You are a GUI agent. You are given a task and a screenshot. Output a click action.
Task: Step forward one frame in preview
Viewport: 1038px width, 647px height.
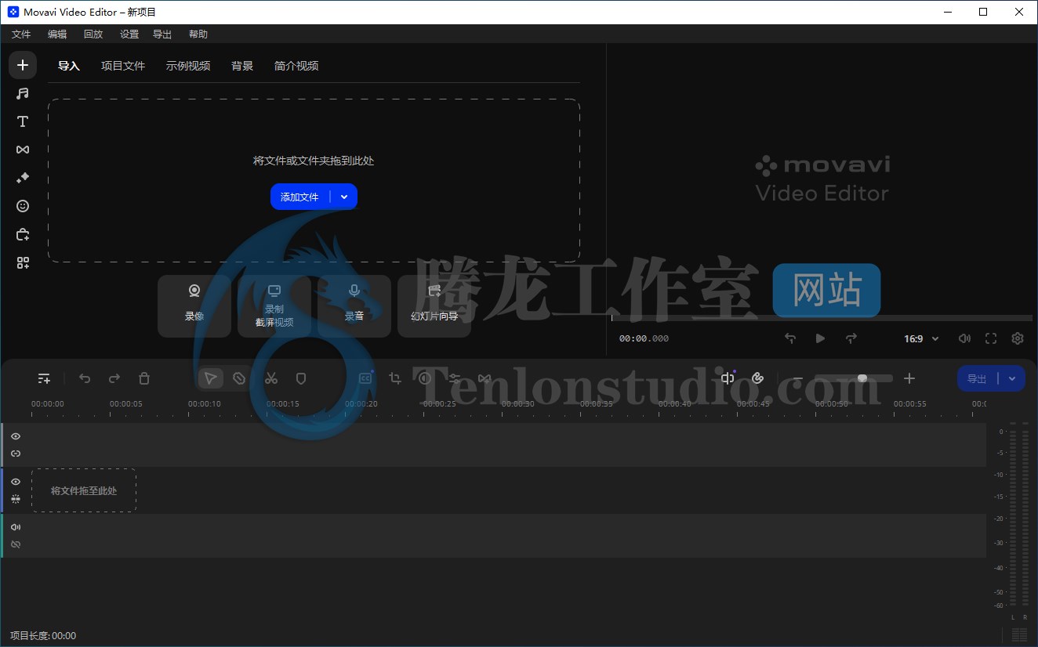(x=851, y=338)
